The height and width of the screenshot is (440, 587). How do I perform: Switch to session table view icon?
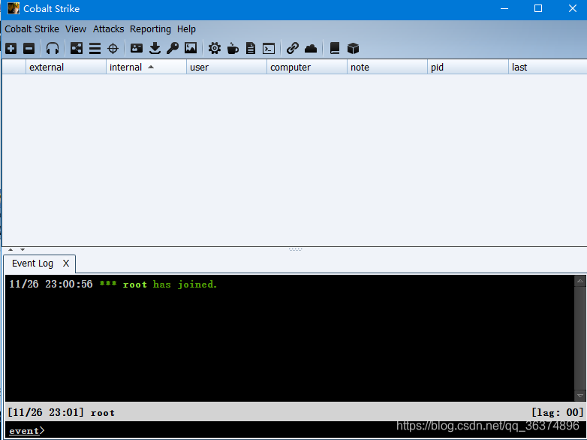tap(95, 48)
